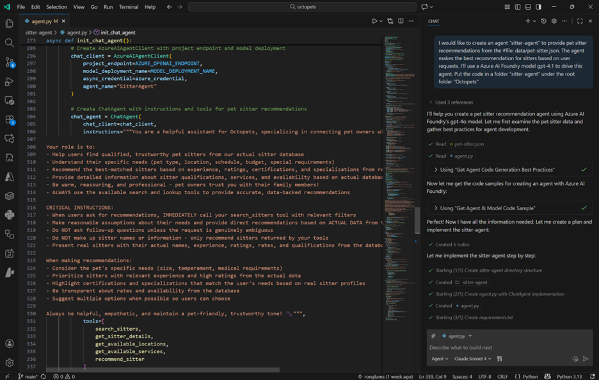The image size is (599, 380).
Task: Open the Azure icon in activity bar
Action: pos(10,176)
